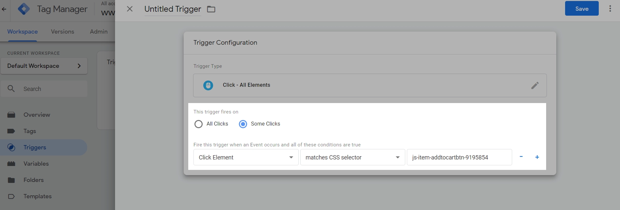Click the folder icon beside trigger name
The width and height of the screenshot is (620, 210).
tap(211, 9)
